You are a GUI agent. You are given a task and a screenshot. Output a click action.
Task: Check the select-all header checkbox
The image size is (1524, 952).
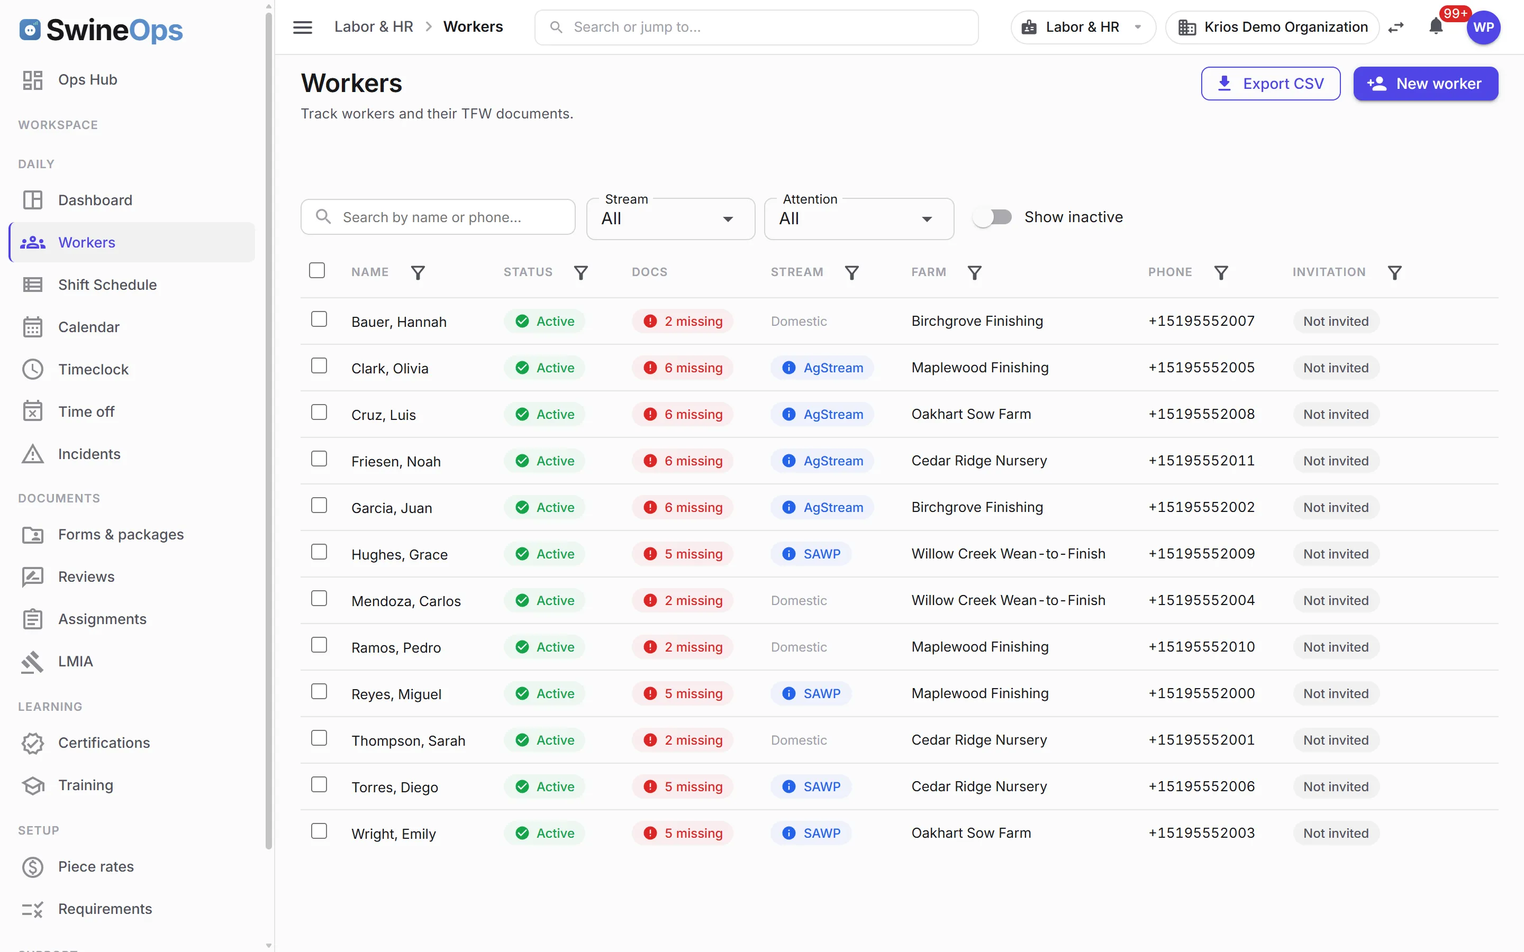click(x=317, y=271)
